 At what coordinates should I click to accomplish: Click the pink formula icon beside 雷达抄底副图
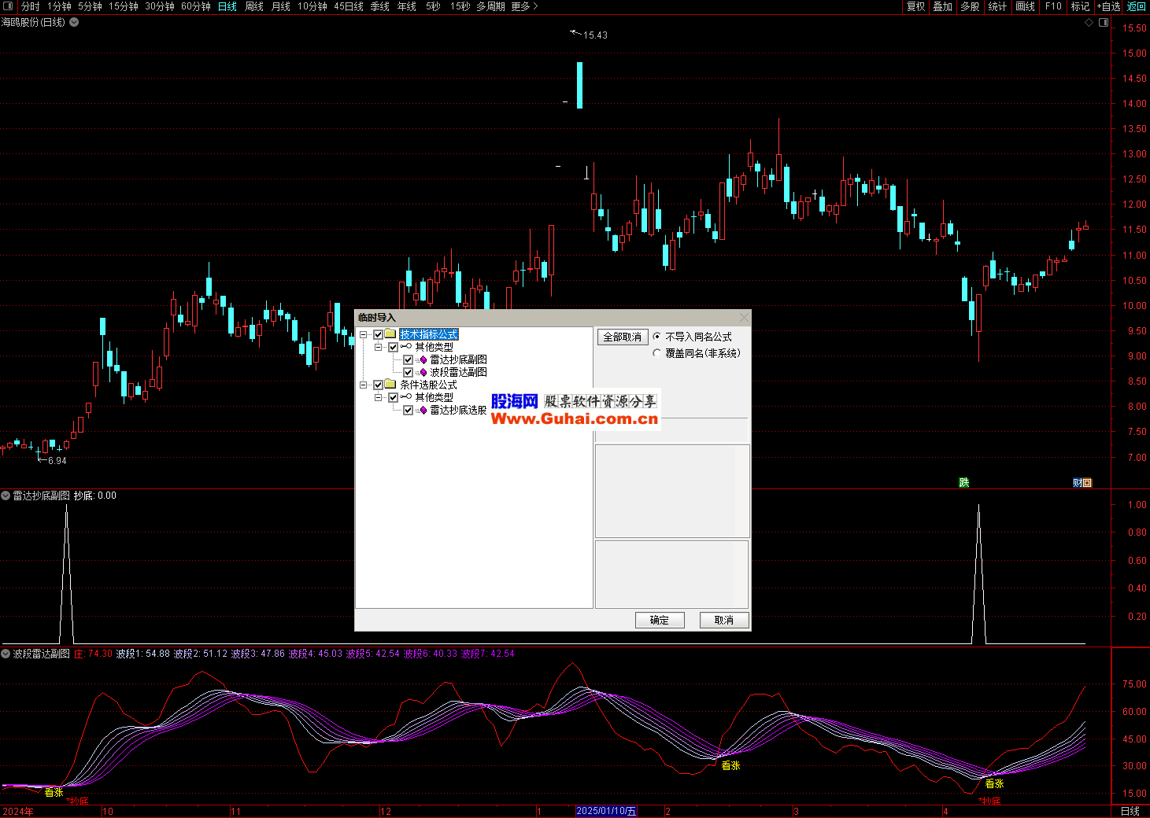(x=422, y=359)
